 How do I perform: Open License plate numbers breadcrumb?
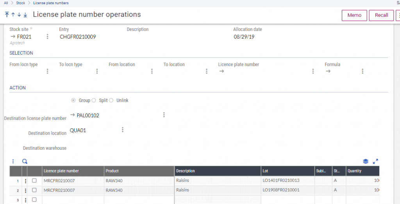click(x=51, y=3)
